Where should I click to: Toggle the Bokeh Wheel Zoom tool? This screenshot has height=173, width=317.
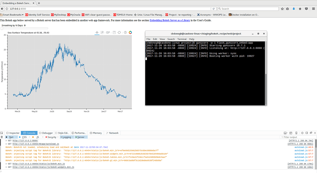(x=108, y=32)
